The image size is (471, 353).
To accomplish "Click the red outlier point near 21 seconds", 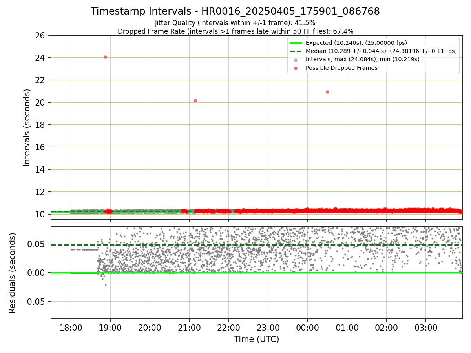I will pyautogui.click(x=327, y=92).
